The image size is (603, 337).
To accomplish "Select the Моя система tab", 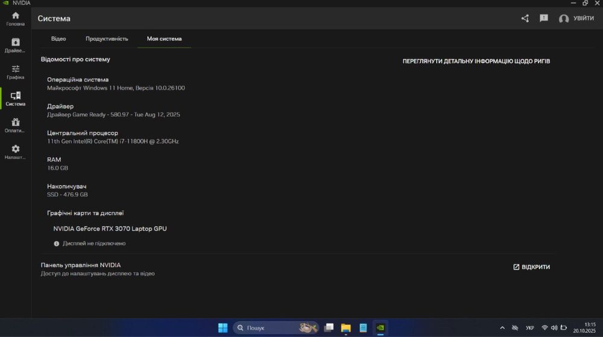I will tap(164, 39).
